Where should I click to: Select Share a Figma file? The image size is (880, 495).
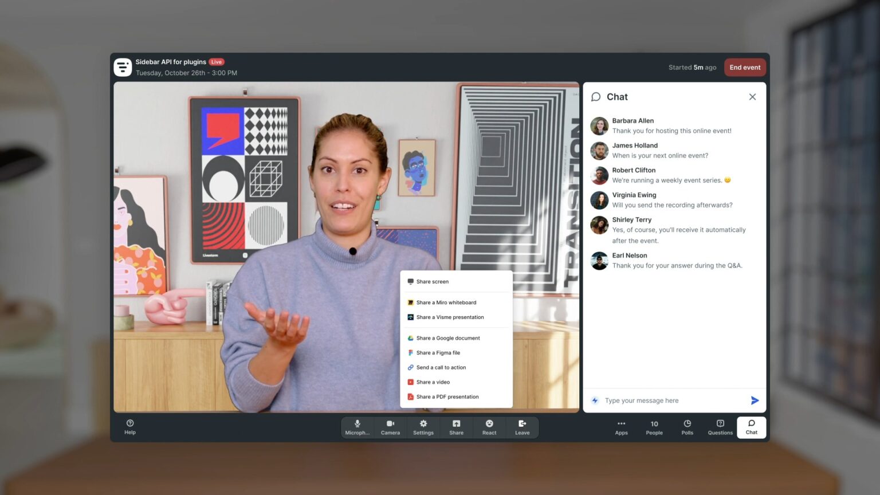coord(438,352)
